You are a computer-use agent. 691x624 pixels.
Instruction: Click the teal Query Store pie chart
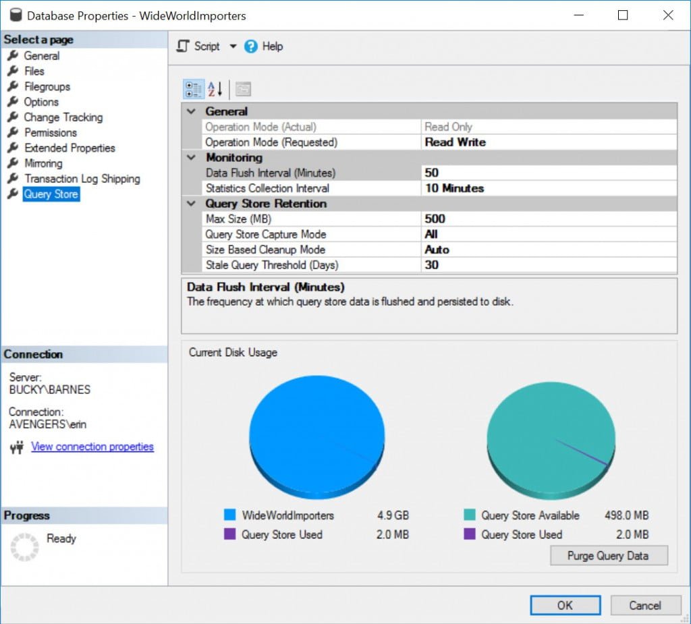551,441
